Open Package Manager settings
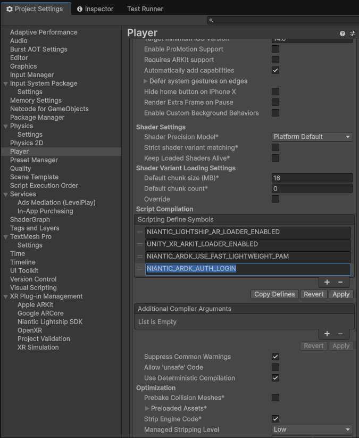359x438 pixels. click(x=37, y=117)
